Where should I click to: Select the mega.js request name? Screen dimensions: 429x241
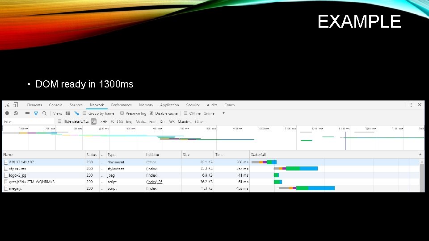(x=15, y=188)
